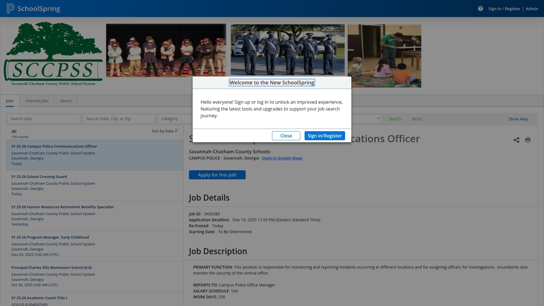Click the SchoolSpring logo icon

click(10, 8)
